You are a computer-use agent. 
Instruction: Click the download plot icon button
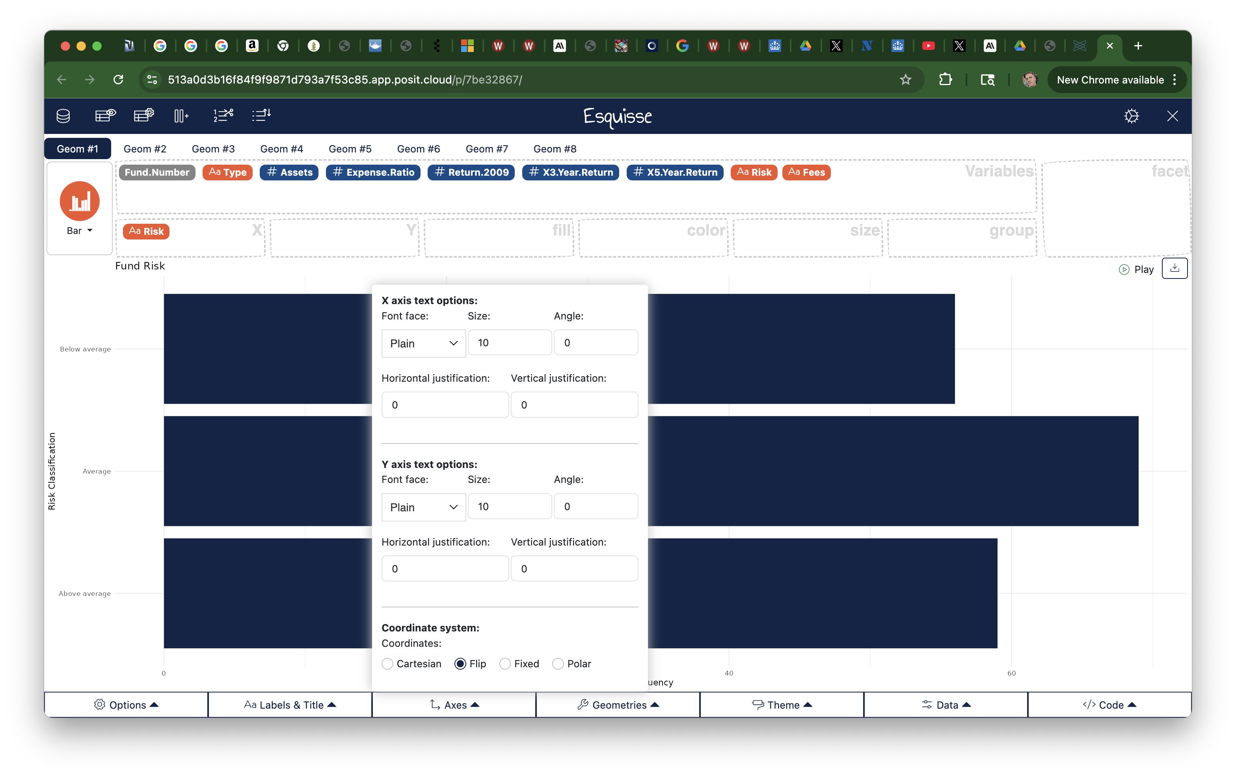click(1175, 268)
